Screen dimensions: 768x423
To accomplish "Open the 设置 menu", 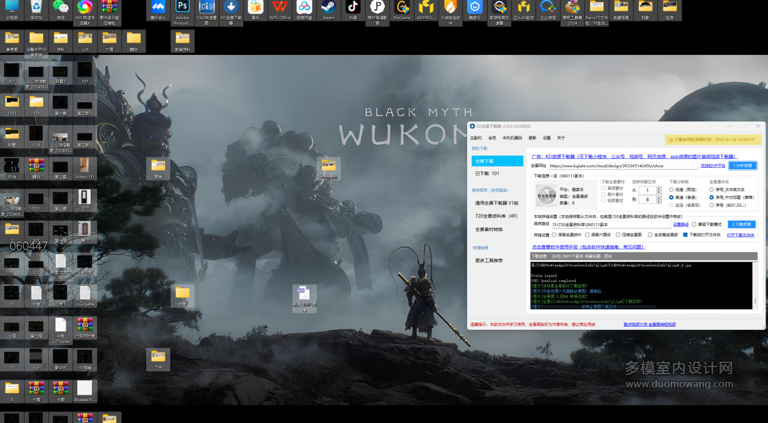I will [x=547, y=138].
